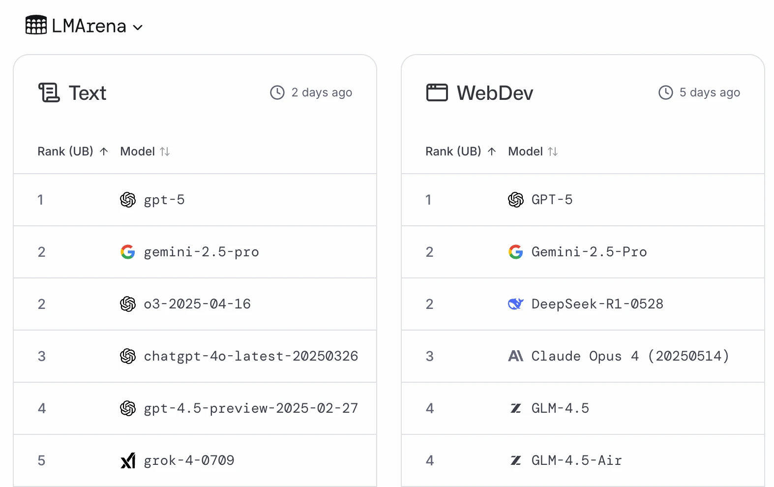Open the Text leaderboard title

click(x=88, y=93)
